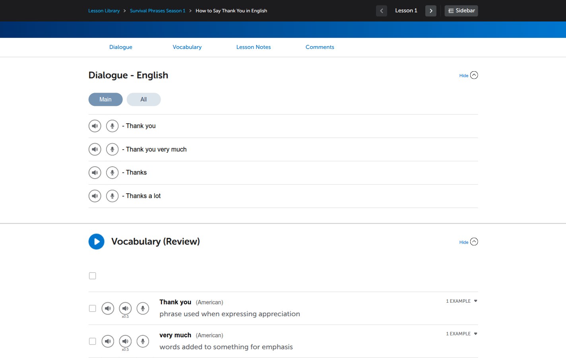The width and height of the screenshot is (566, 358).
Task: Play the Vocabulary Review audio
Action: click(97, 241)
